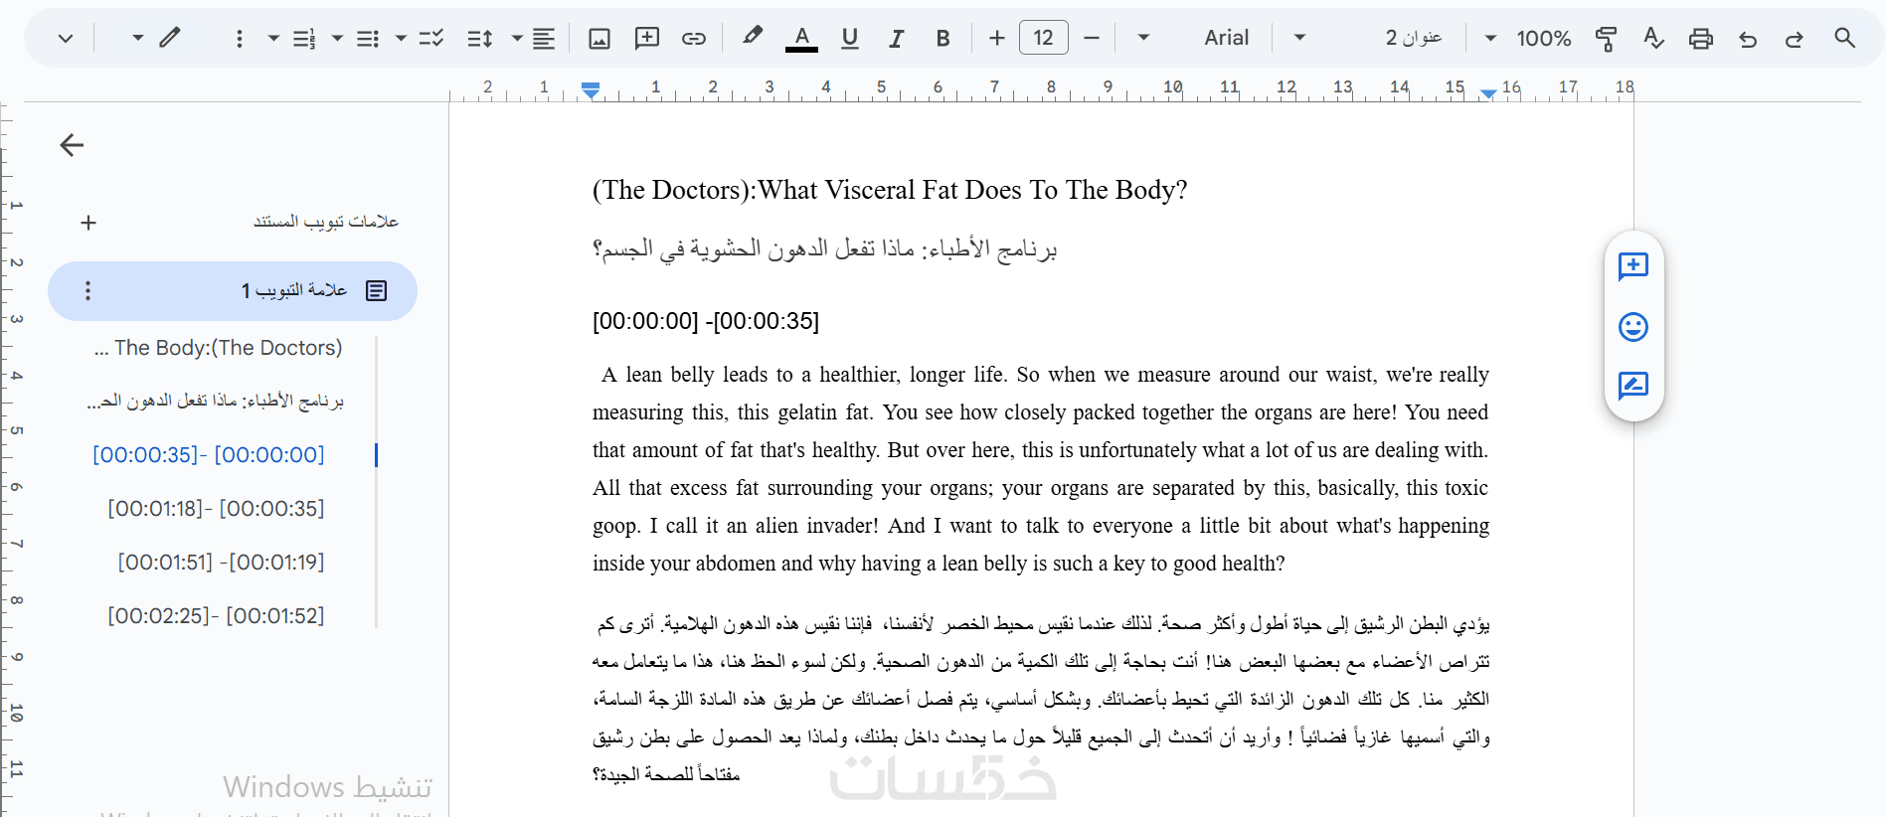Increase font size with the plus button
This screenshot has width=1887, height=817.
(997, 38)
